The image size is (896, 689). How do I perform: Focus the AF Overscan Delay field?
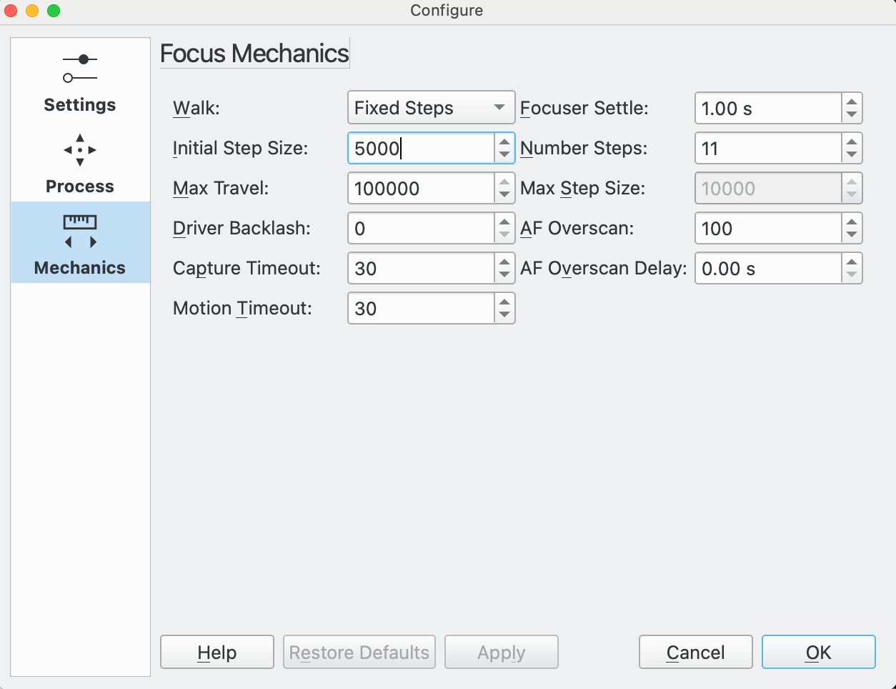point(768,269)
